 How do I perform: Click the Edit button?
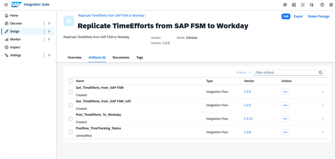pyautogui.click(x=286, y=16)
